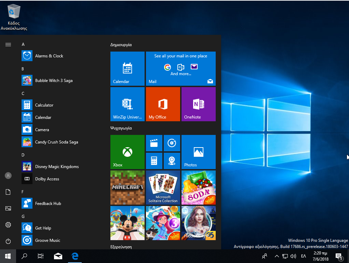Viewport: 349px width, 263px height.
Task: Open the Movies & TV small tile
Action: [154, 143]
